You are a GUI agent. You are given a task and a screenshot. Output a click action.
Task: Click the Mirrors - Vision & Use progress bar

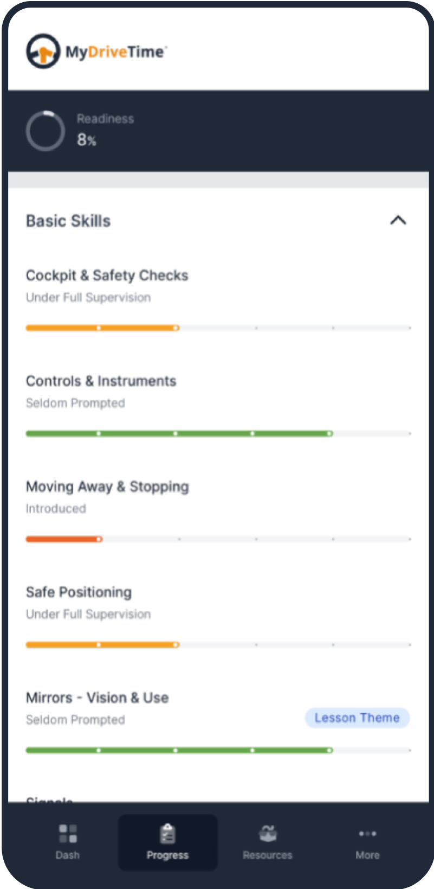tap(218, 751)
